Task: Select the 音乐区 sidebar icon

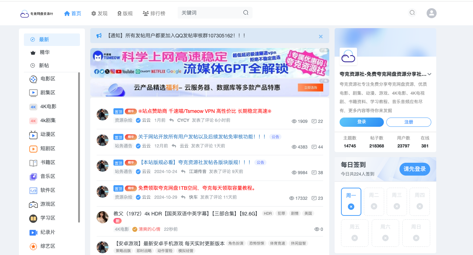Action: pyautogui.click(x=33, y=176)
